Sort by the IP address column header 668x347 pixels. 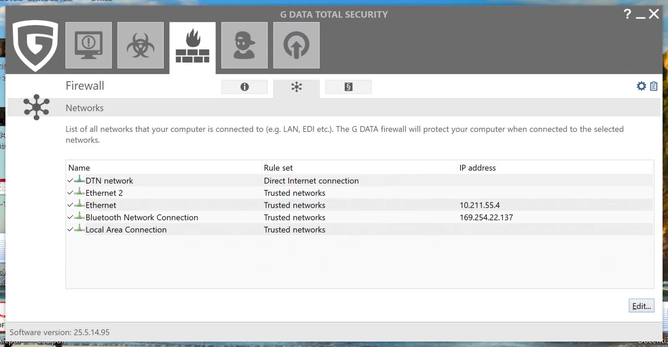(x=555, y=167)
